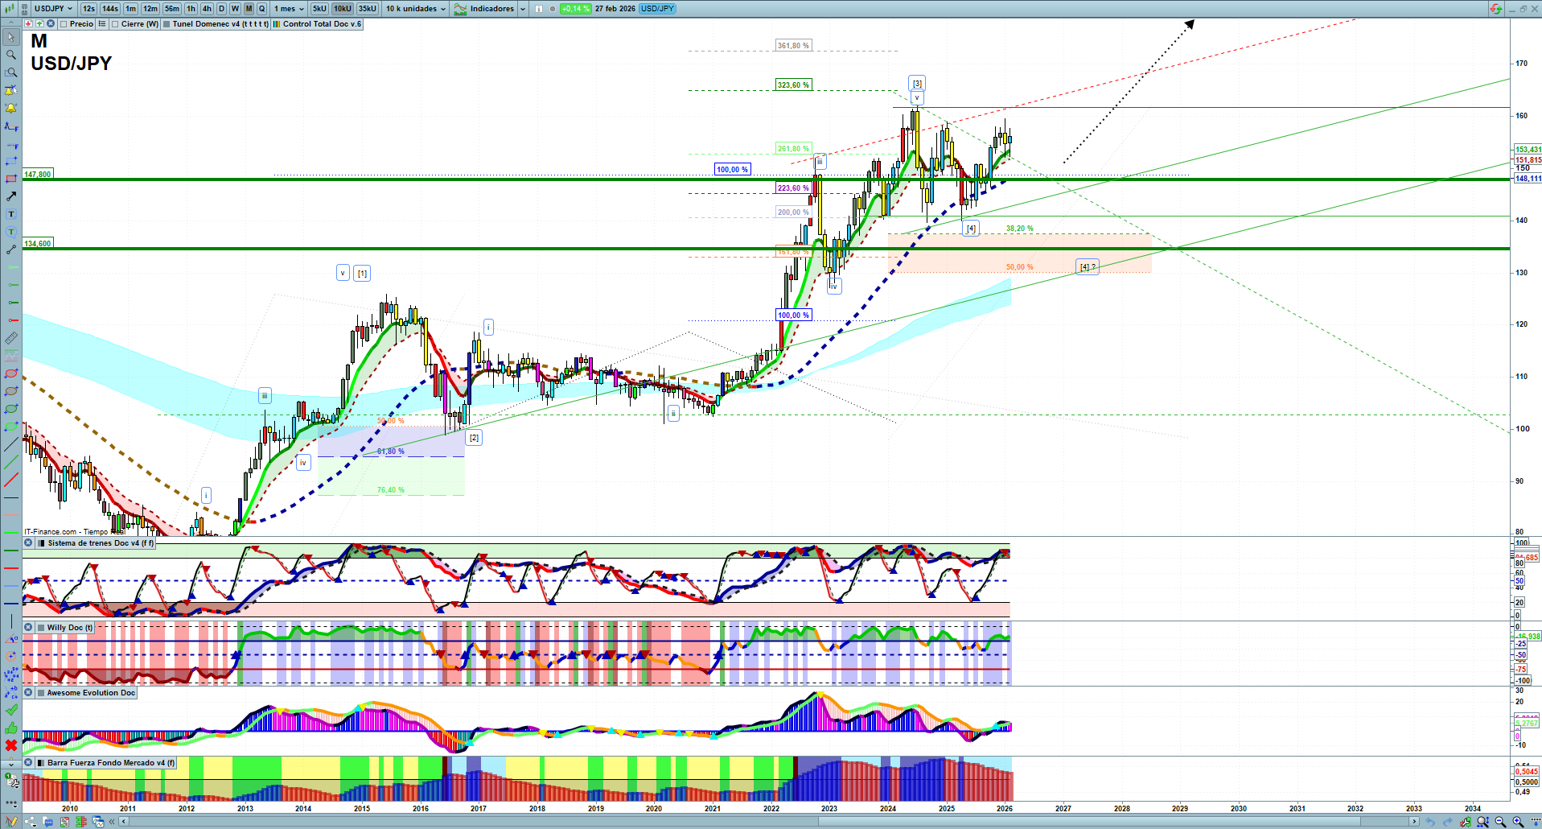This screenshot has height=829, width=1542.
Task: Select the Q quarterly timeframe
Action: point(261,9)
